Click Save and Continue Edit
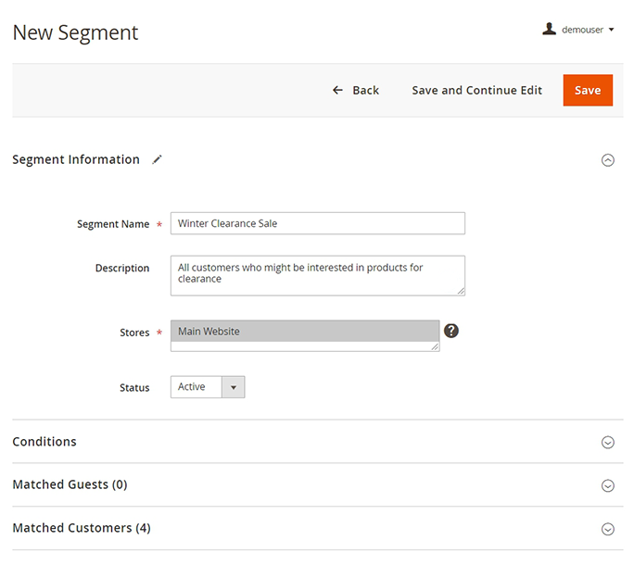Viewport: 634px width, 565px height. click(x=476, y=90)
